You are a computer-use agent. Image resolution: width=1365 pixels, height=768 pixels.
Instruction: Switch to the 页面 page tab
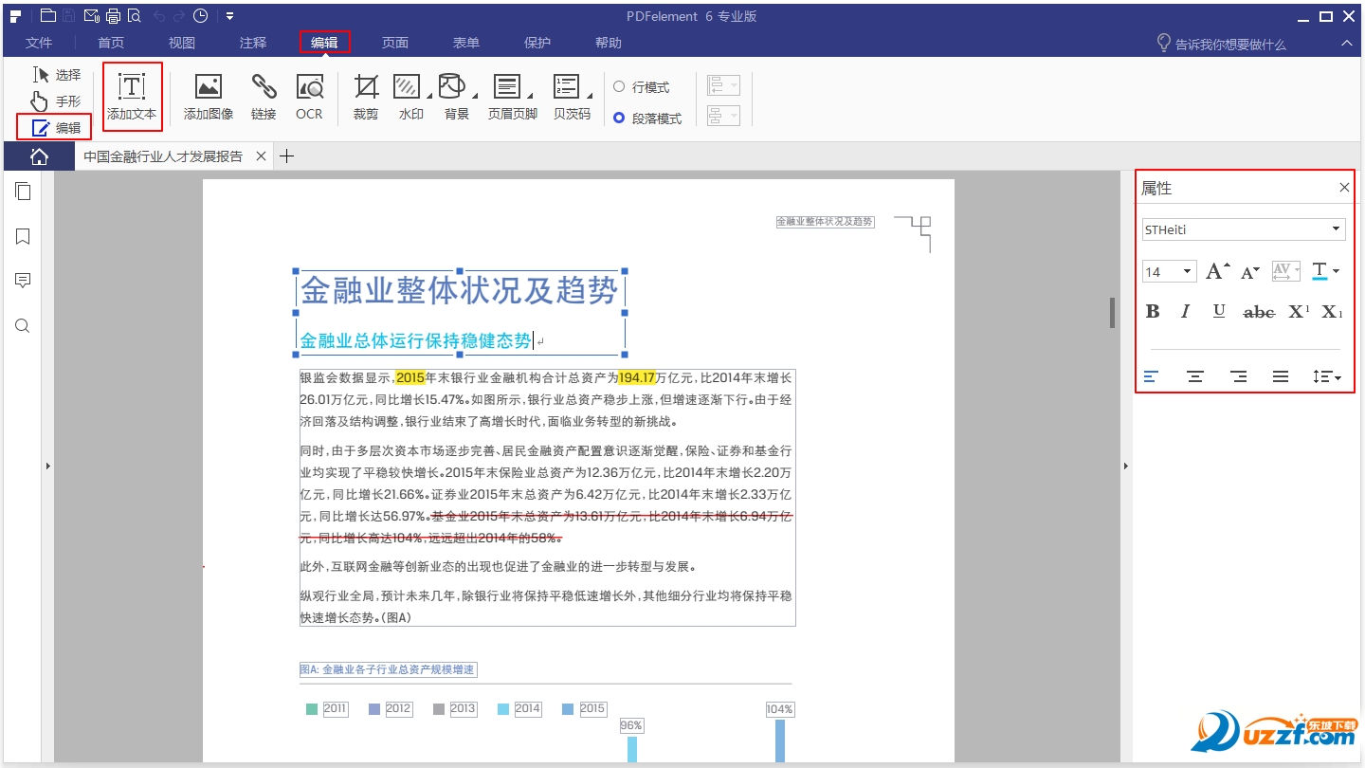coord(395,43)
